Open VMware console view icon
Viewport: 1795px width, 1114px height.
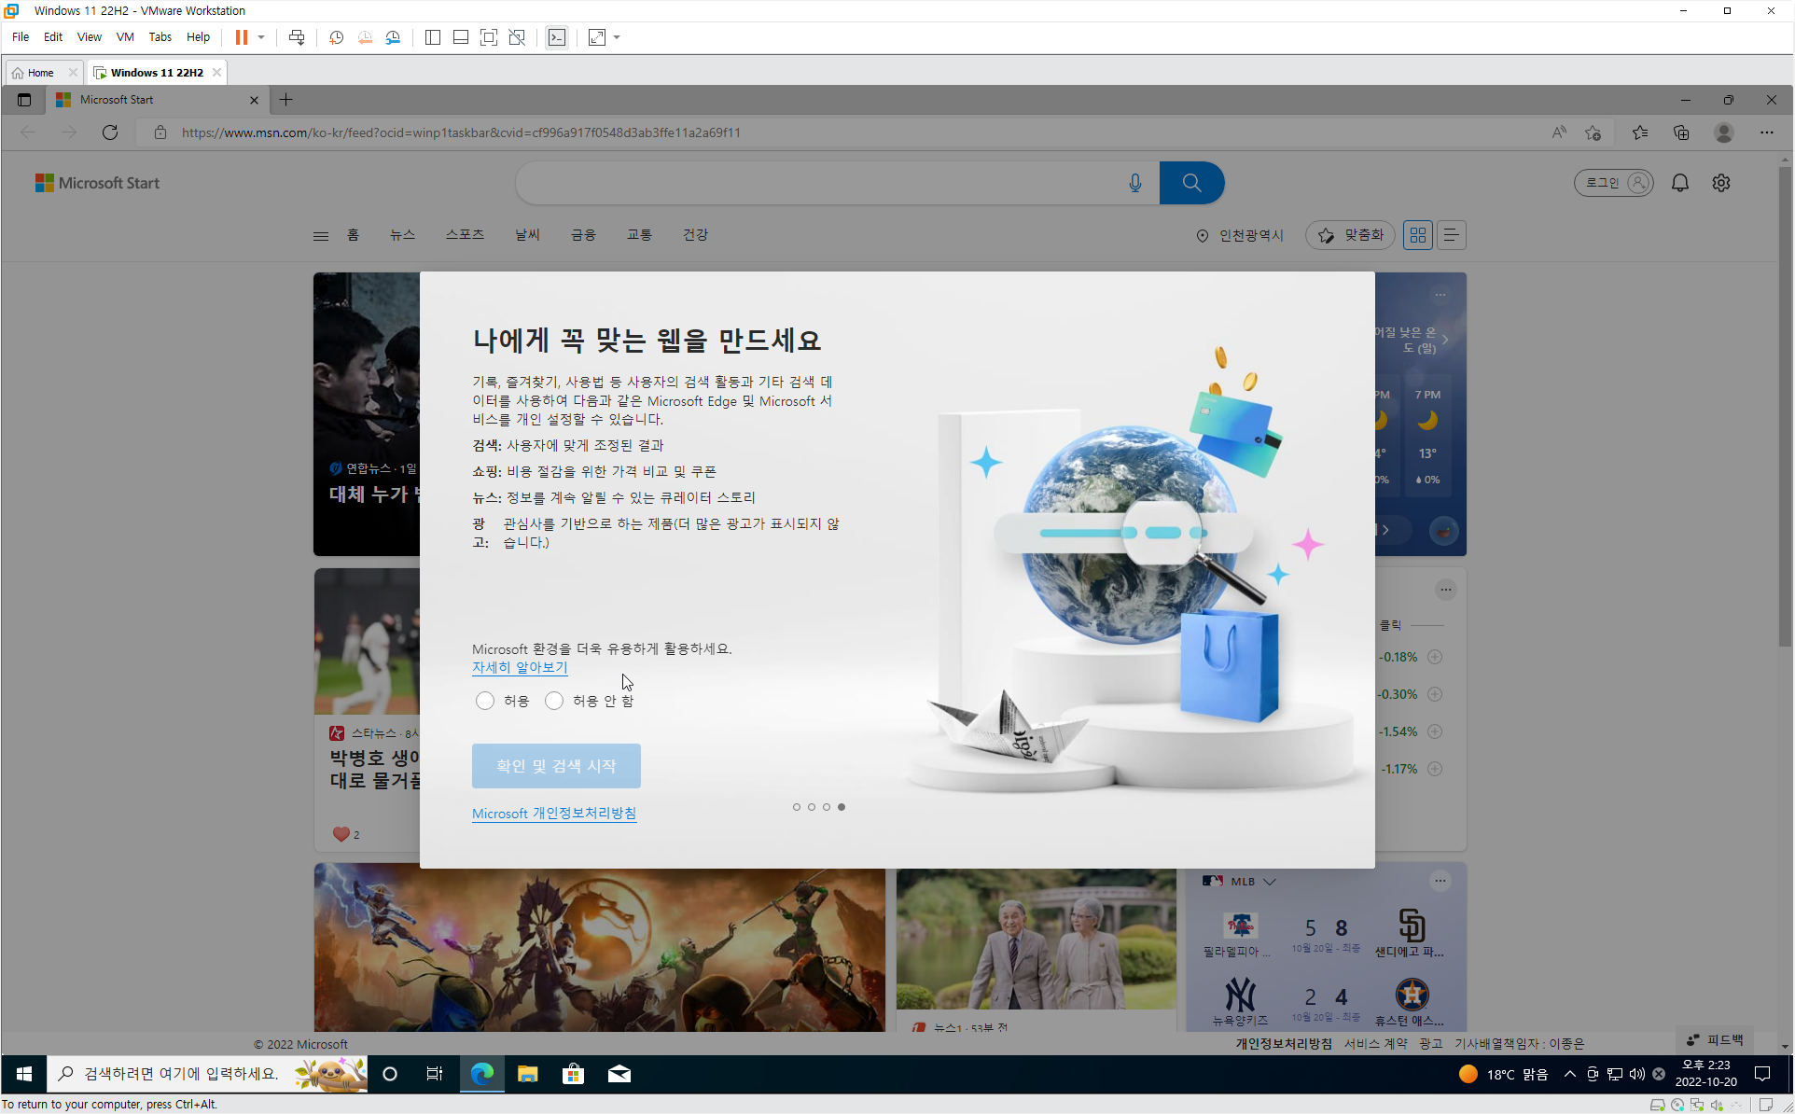pos(556,37)
